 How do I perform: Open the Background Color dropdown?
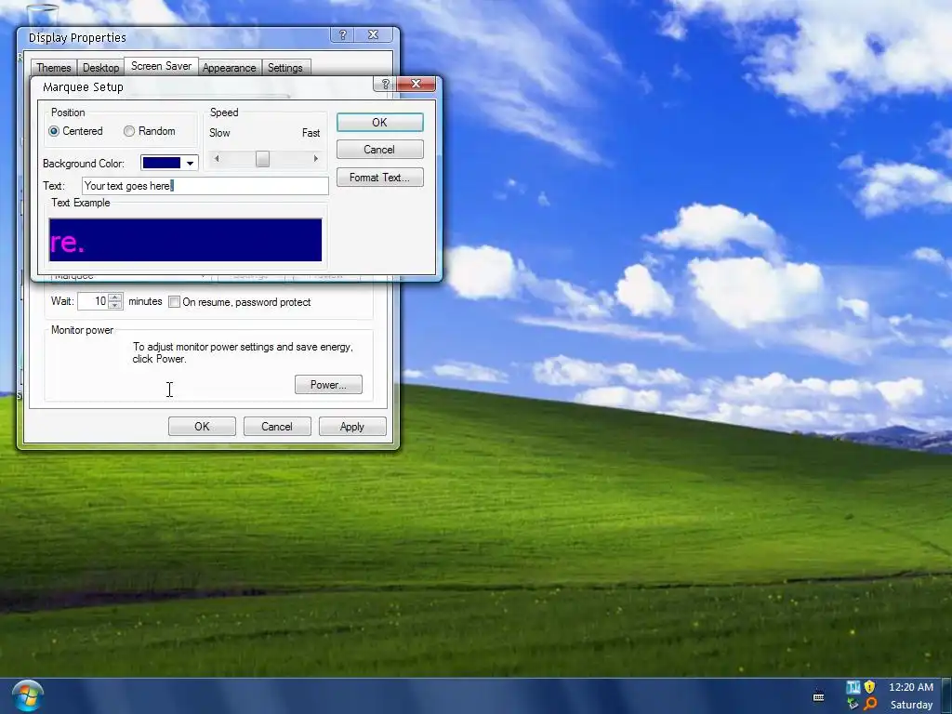pyautogui.click(x=190, y=163)
